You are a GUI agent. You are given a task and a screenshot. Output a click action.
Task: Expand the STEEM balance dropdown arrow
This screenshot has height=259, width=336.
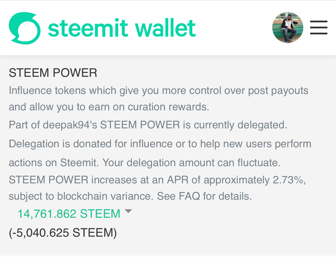(128, 211)
